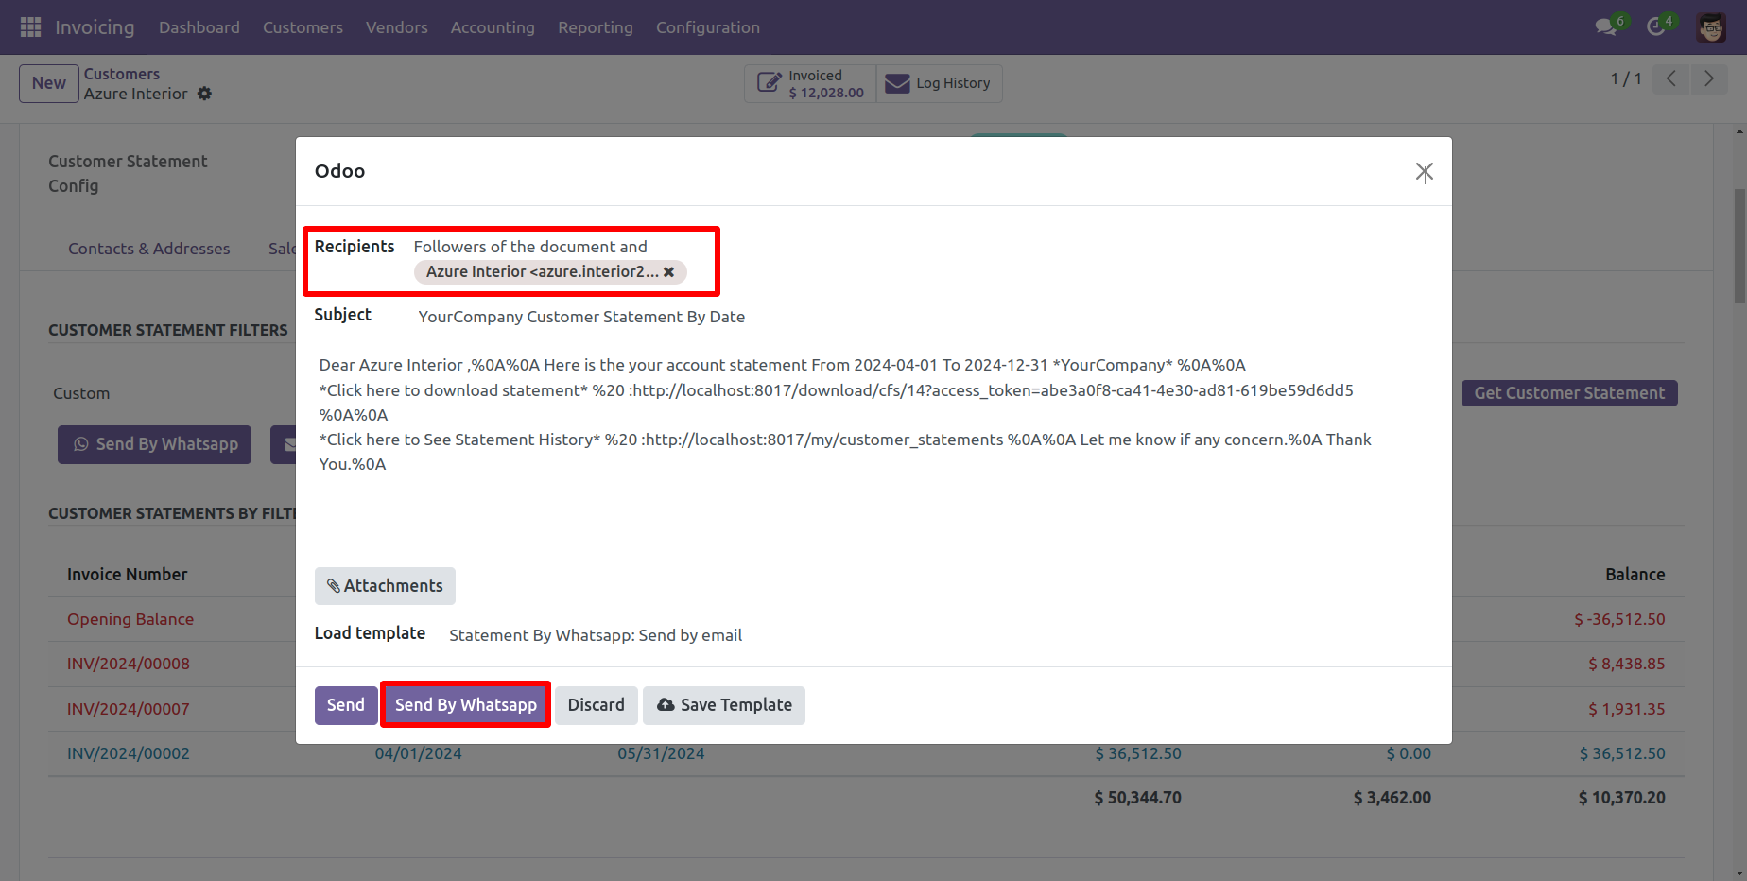Click the 04/01/2024 date cell
This screenshot has height=881, width=1747.
[419, 753]
